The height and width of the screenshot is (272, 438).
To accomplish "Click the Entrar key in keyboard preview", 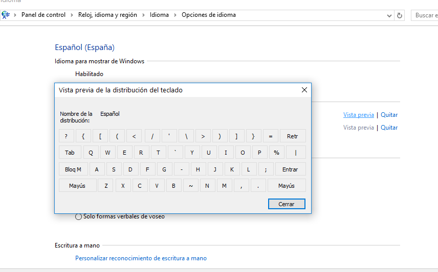I will 290,169.
